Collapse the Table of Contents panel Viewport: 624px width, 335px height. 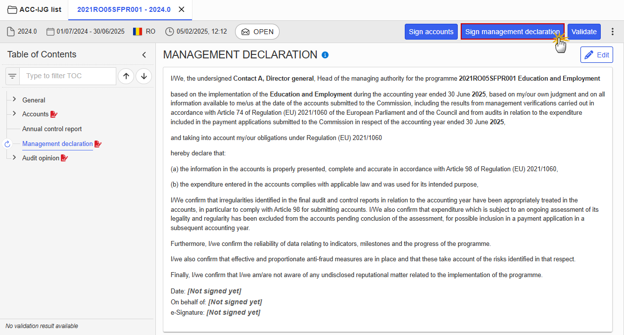click(144, 55)
